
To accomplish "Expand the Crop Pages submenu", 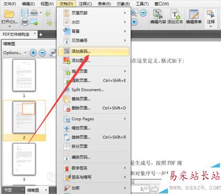I will click(94, 119).
